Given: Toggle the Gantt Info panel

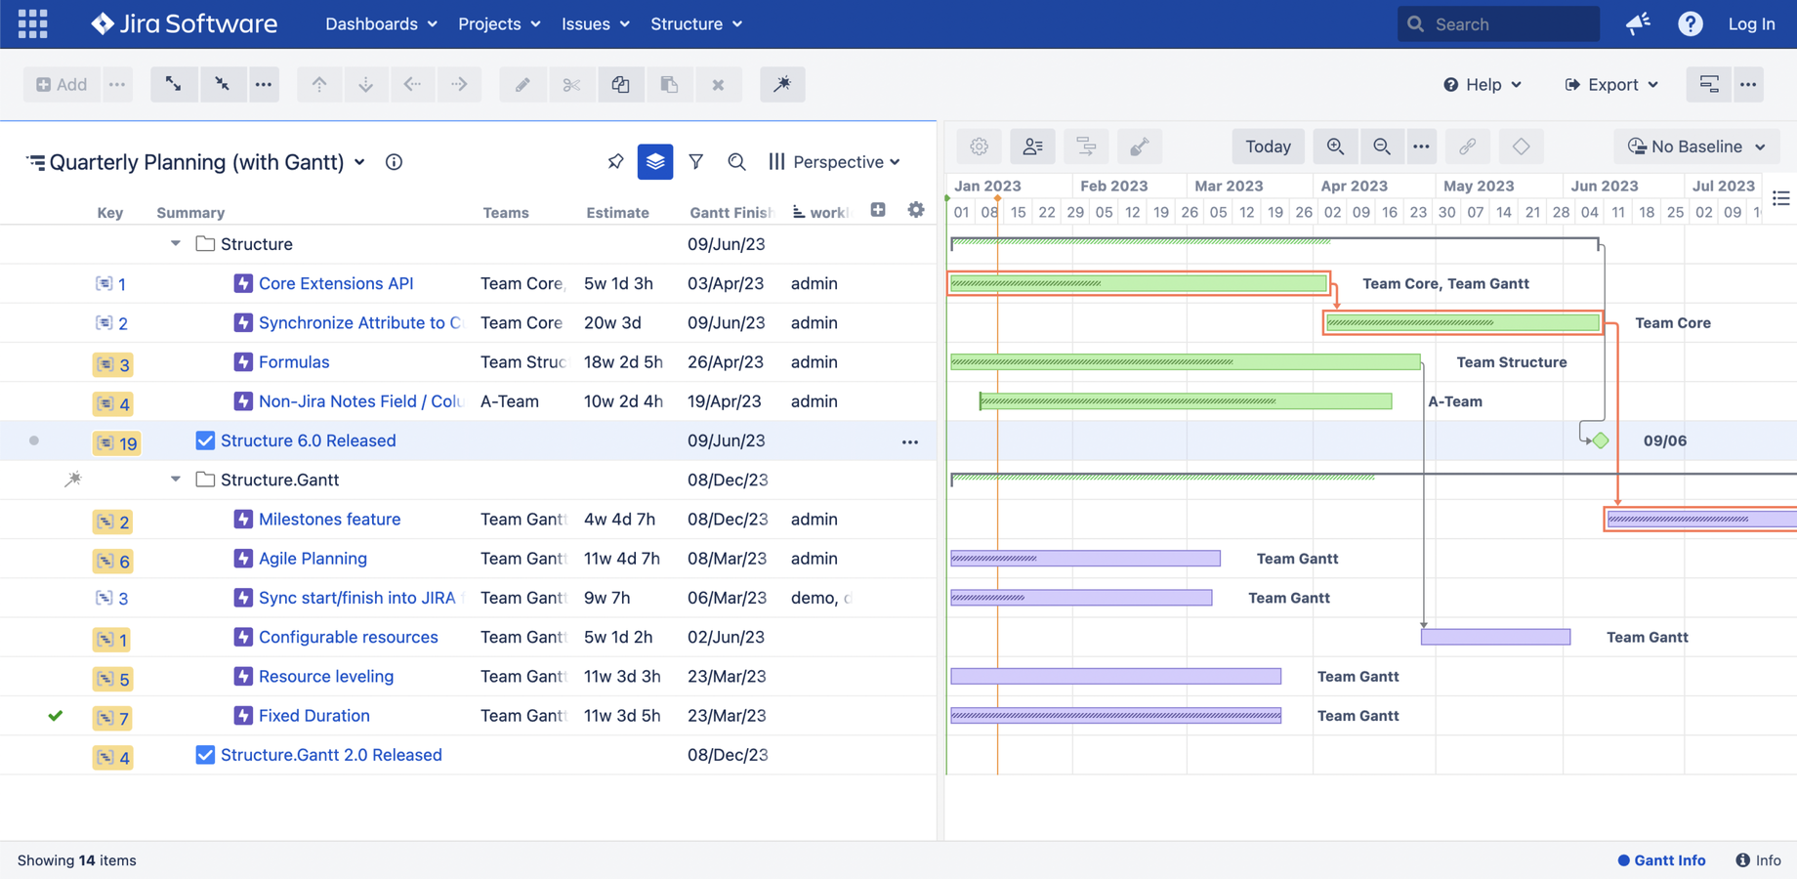Looking at the screenshot, I should tap(1661, 860).
